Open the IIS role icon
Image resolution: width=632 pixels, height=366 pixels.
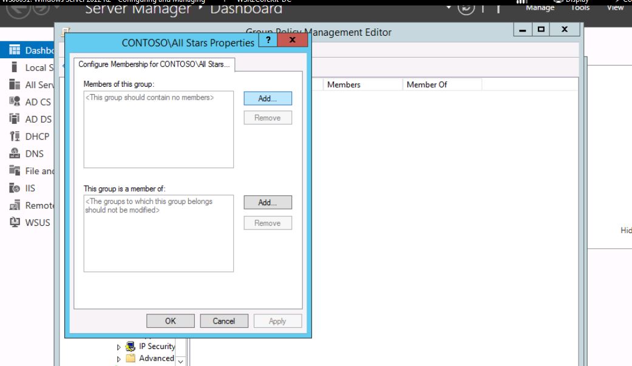[x=15, y=188]
